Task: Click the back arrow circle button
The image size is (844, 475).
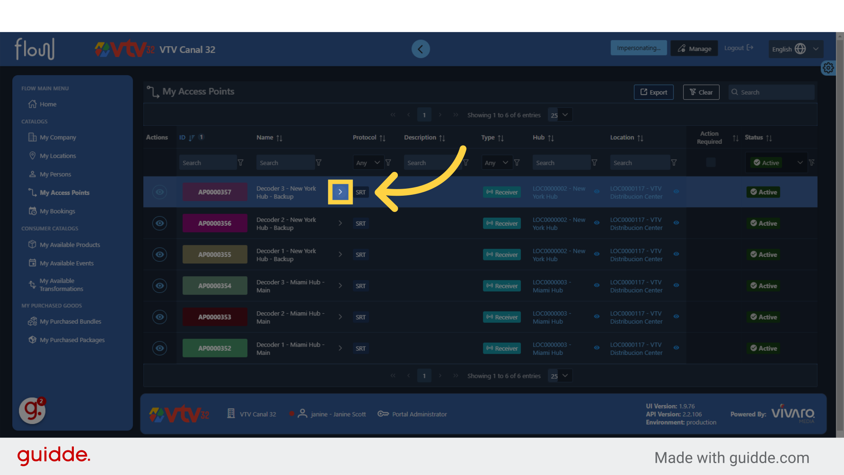Action: [420, 49]
